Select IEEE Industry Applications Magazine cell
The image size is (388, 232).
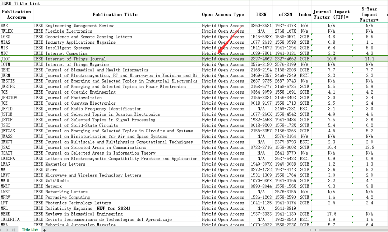pos(115,42)
